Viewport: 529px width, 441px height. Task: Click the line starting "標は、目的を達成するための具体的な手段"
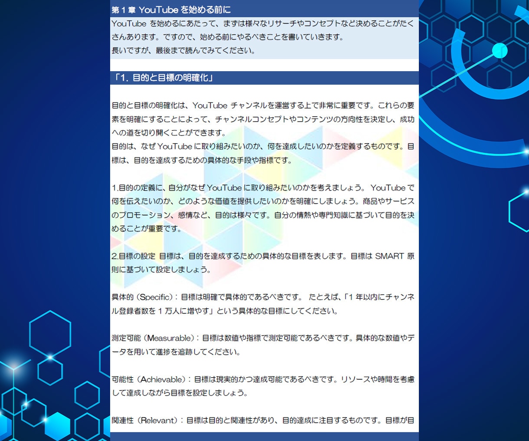[202, 160]
